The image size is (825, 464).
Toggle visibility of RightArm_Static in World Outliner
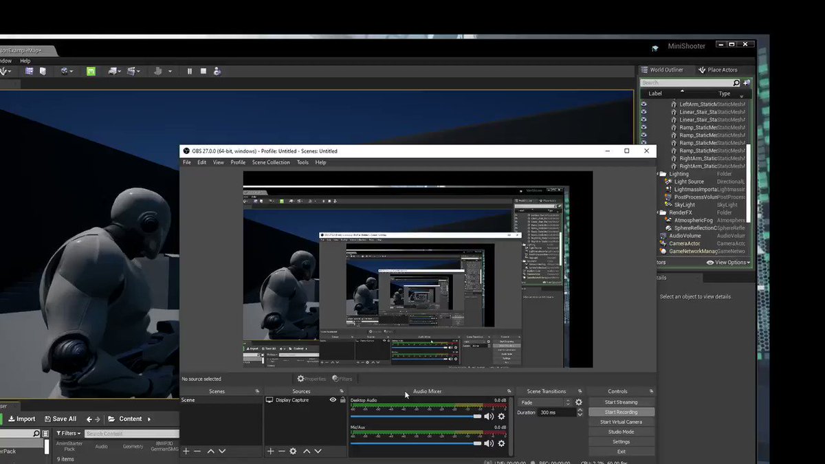pos(643,157)
